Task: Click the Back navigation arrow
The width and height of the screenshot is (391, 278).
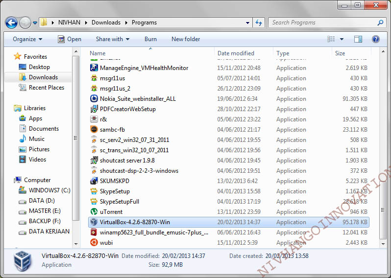Action: 11,23
